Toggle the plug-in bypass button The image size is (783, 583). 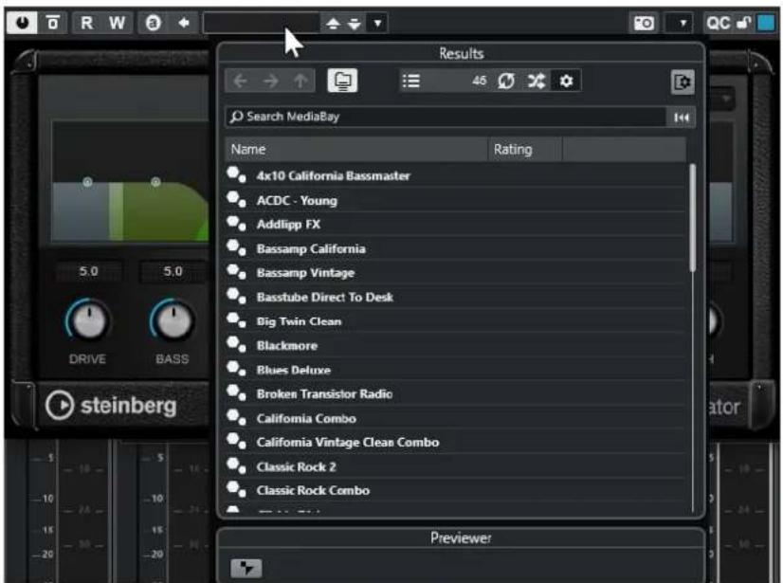pos(53,23)
